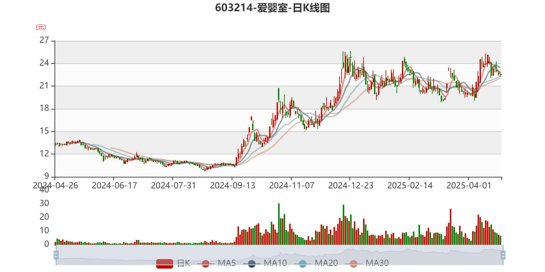Click the MA5 legend circle marker

(205, 263)
